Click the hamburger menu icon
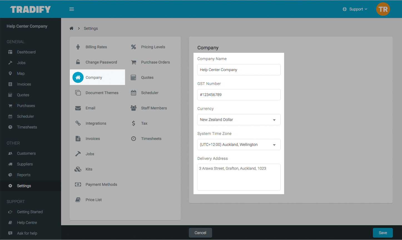Viewport: 402px width, 240px height. pyautogui.click(x=71, y=9)
